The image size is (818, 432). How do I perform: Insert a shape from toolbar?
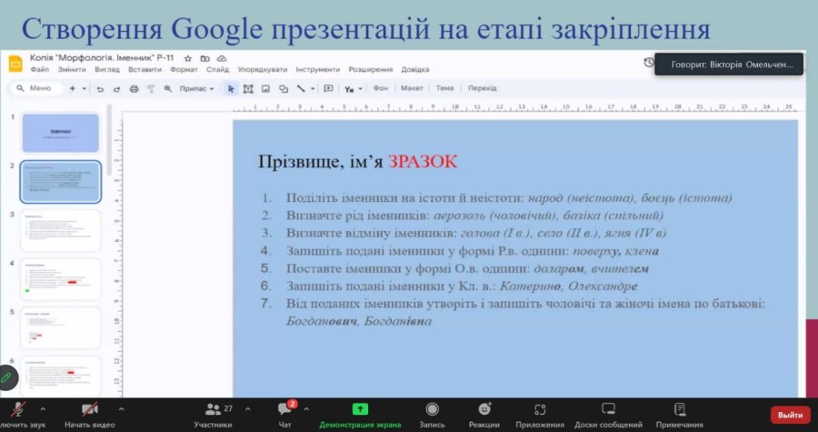click(284, 89)
